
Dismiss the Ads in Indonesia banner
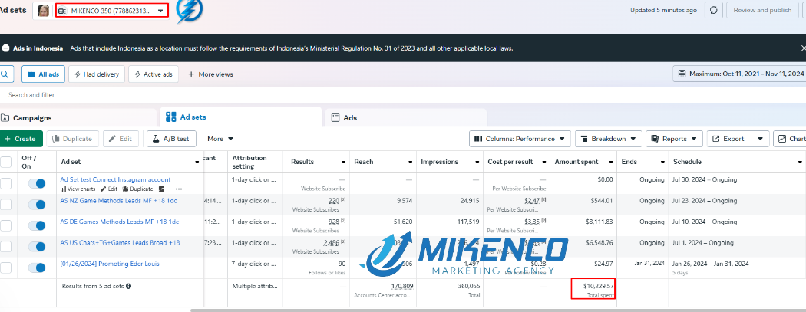[x=803, y=48]
